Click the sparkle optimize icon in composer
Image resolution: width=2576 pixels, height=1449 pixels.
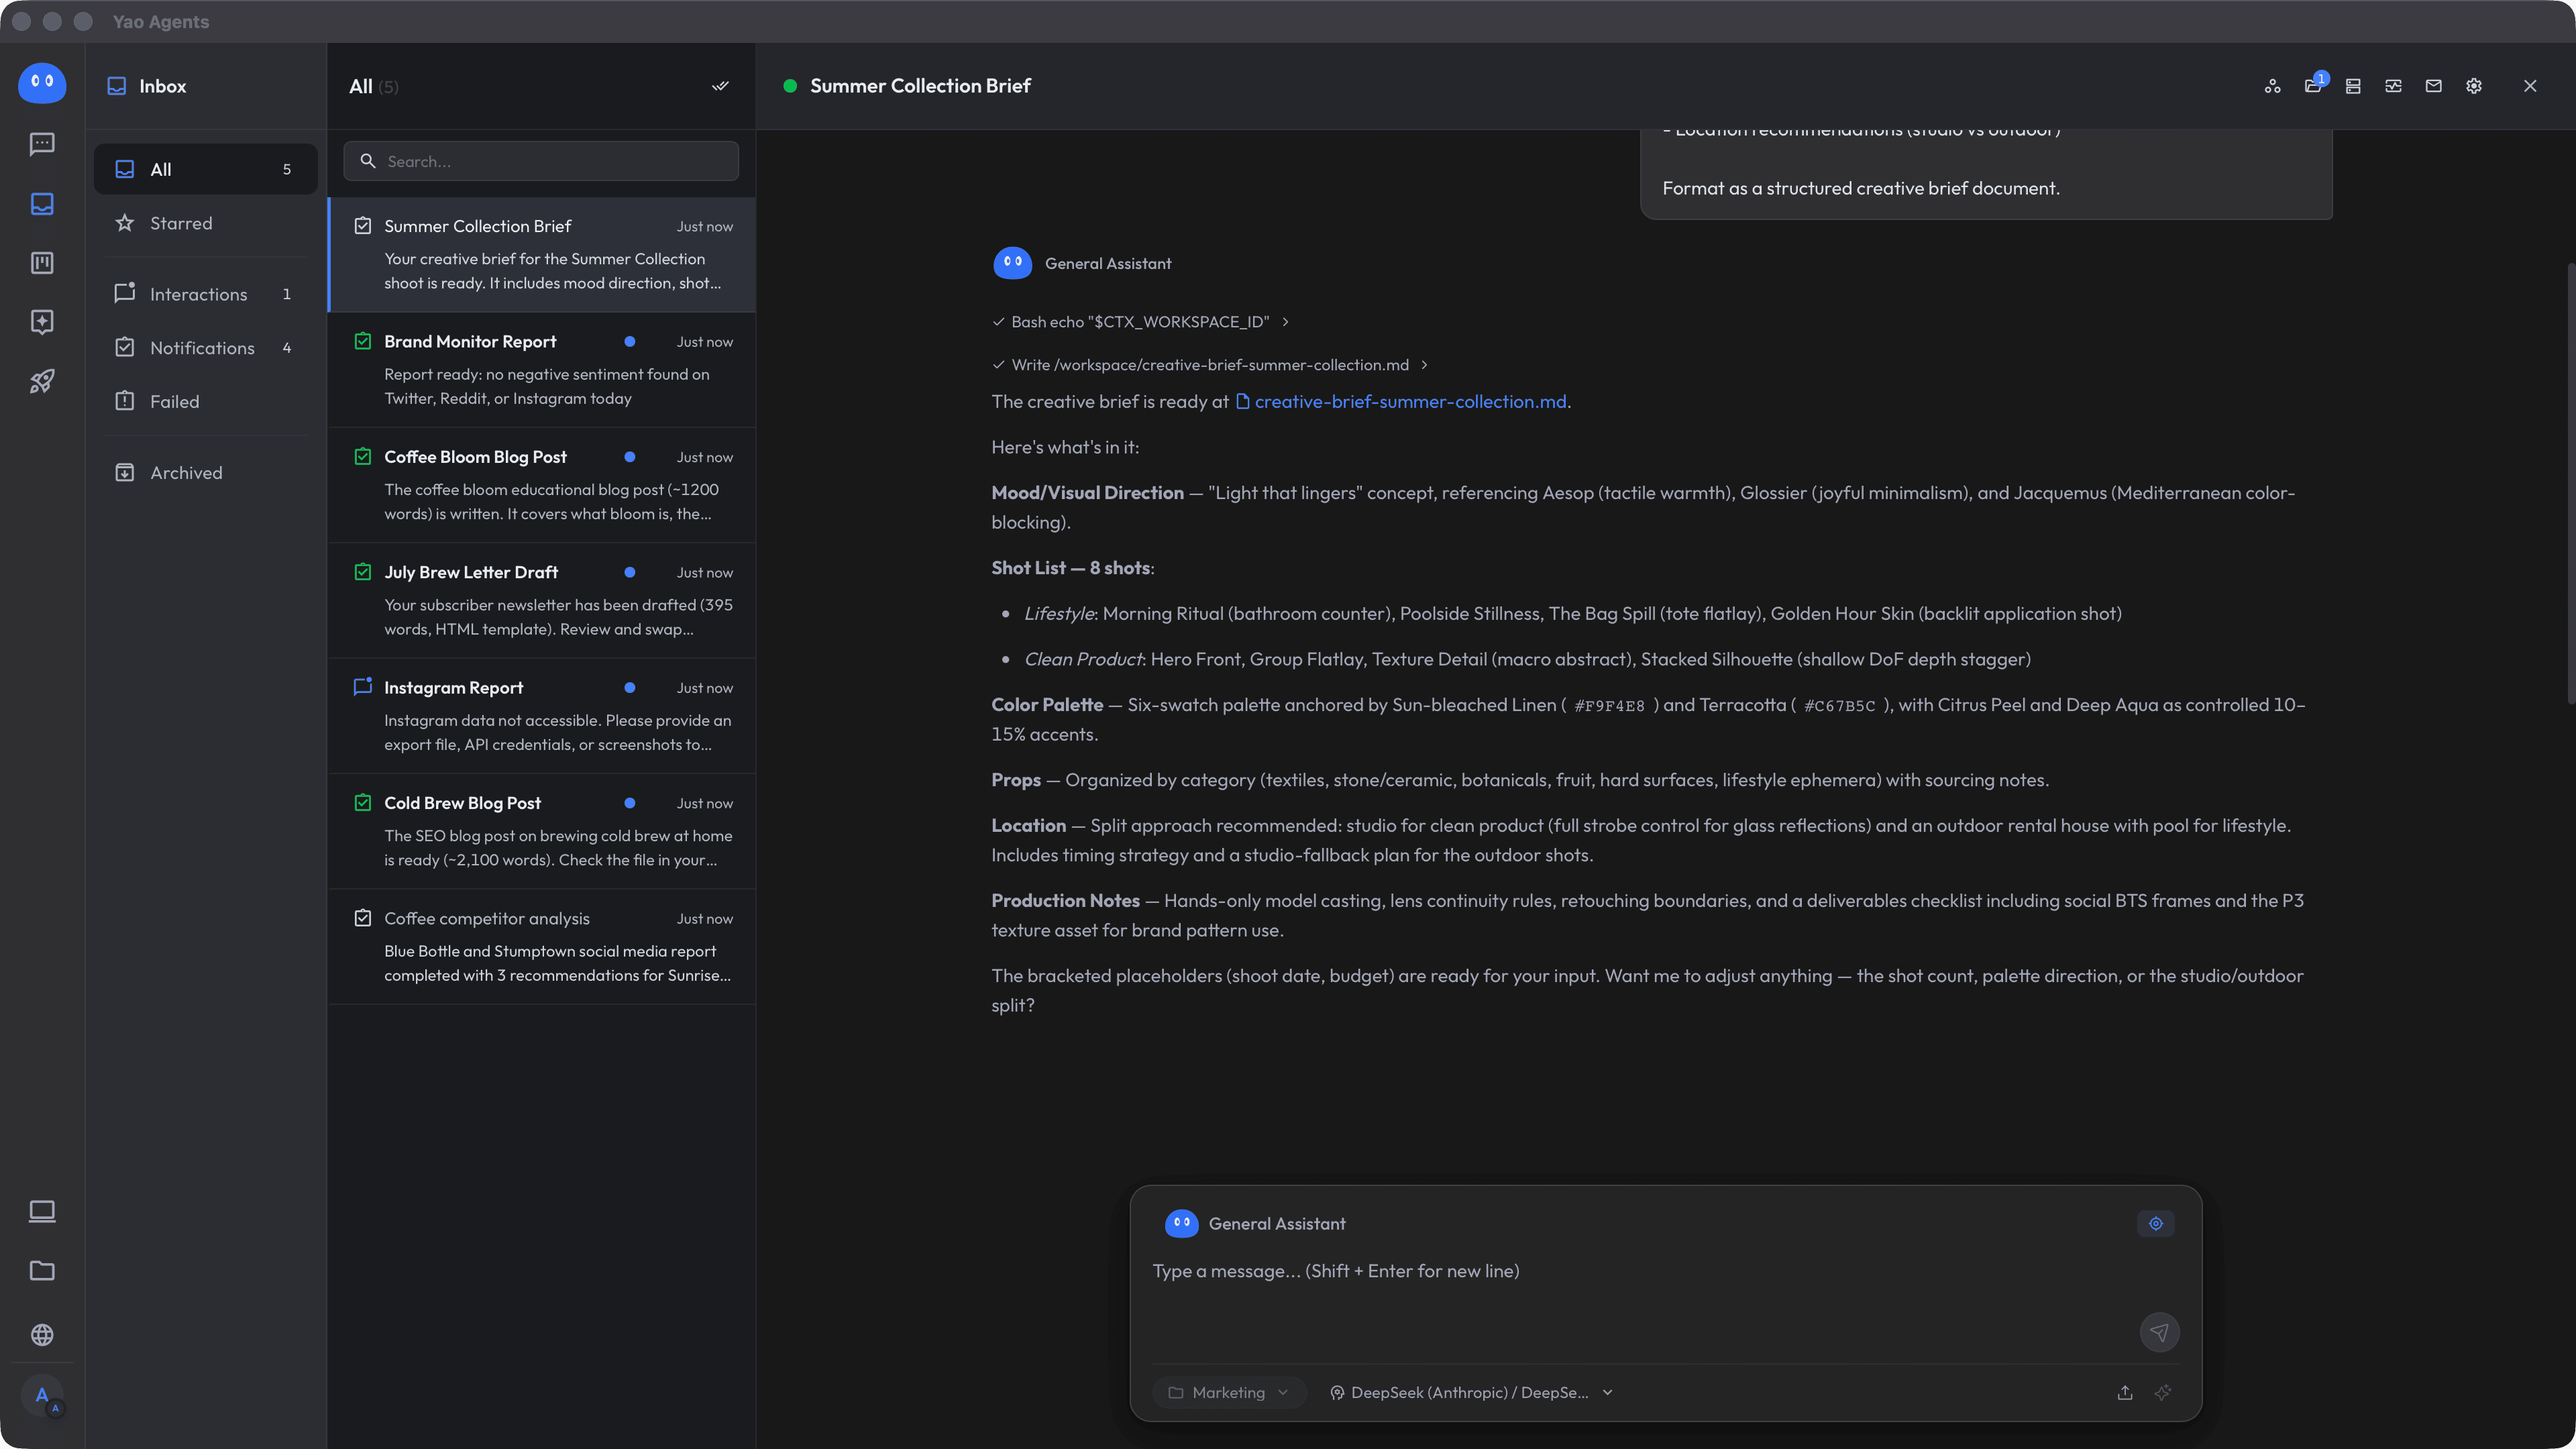tap(2163, 1392)
